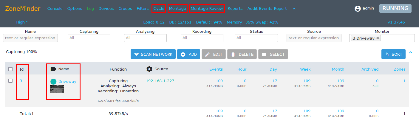Screen dimensions: 419x126
Task: Open the Cycle view
Action: (x=159, y=9)
